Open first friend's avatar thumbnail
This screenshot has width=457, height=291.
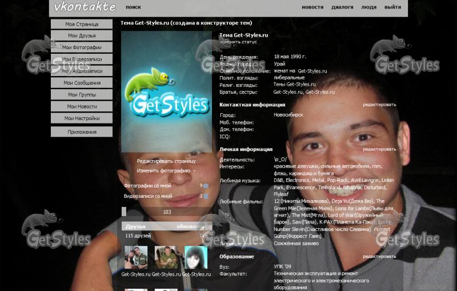coord(136,258)
